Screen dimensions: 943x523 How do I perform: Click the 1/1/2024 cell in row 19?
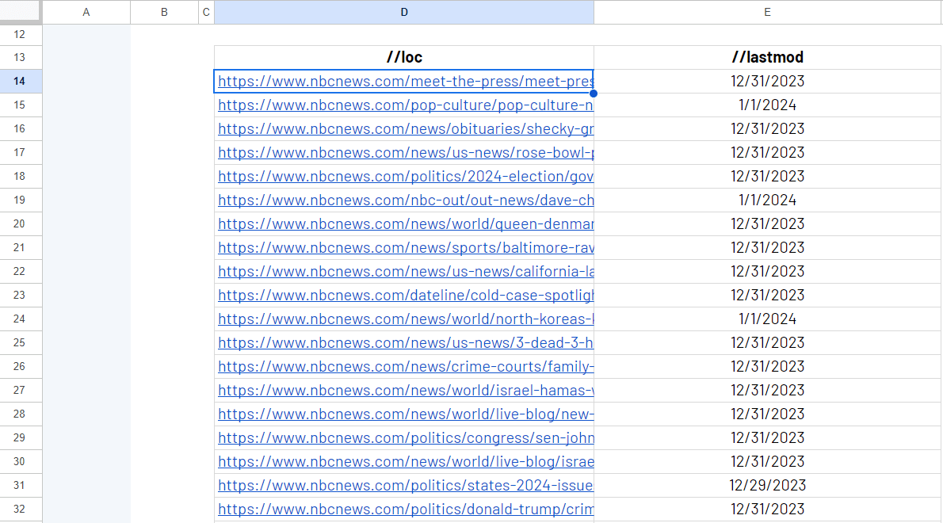click(x=767, y=200)
